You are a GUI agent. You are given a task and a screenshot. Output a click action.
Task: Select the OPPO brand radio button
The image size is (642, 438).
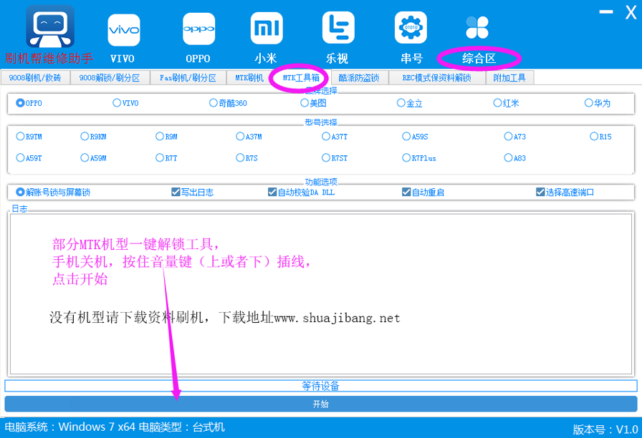[20, 103]
